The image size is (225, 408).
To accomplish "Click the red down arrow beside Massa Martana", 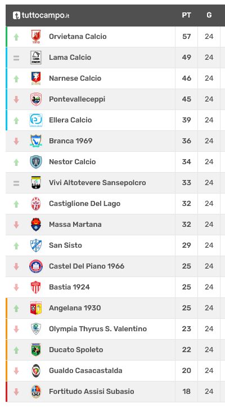I will pyautogui.click(x=16, y=225).
